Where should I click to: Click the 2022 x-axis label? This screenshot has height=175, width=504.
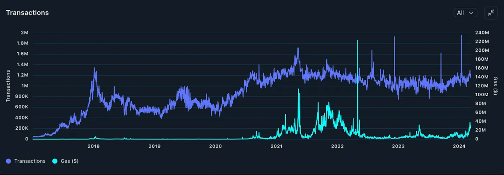pyautogui.click(x=337, y=147)
